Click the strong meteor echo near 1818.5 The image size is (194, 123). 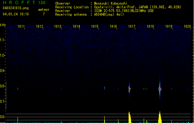coord(160,89)
